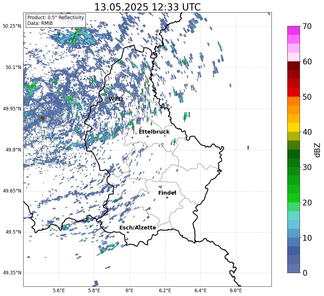The height and width of the screenshot is (296, 324).
Task: Click the 6°E longitude label
Action: [129, 291]
